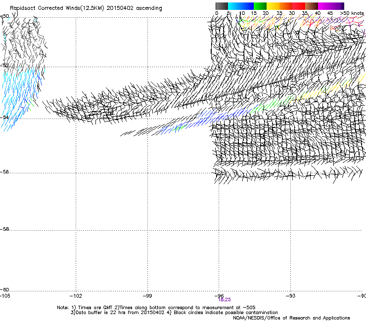Click the yellow 20-25 knots legend segment
Image resolution: width=366 pixels, height=321 pixels.
273,6
